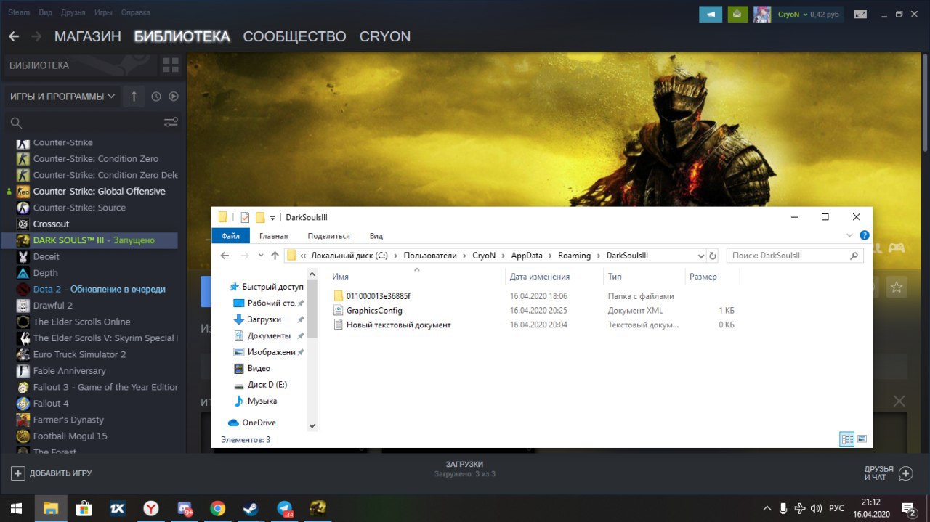Open the Вид ribbon tab in Explorer

coord(376,235)
